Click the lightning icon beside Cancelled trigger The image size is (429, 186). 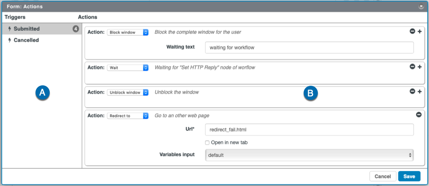(10, 40)
